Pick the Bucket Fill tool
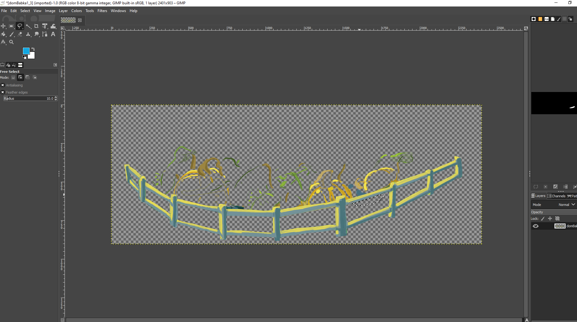The image size is (577, 322). point(3,34)
